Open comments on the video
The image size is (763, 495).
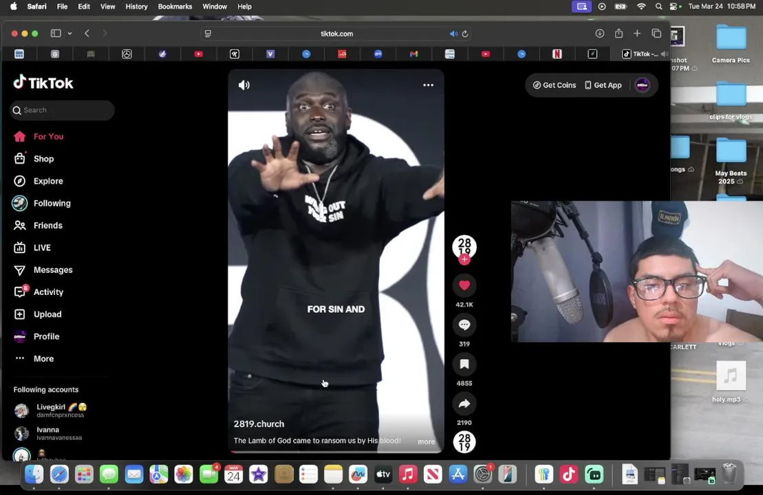(x=464, y=324)
